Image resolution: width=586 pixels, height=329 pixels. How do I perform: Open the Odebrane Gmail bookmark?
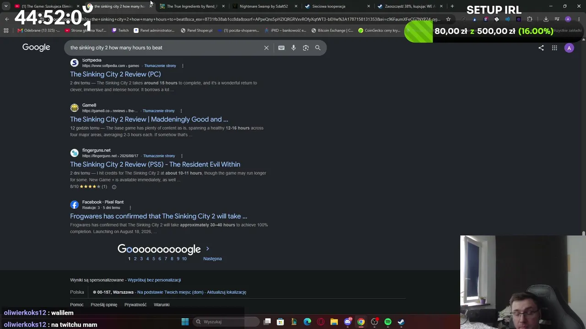click(38, 31)
